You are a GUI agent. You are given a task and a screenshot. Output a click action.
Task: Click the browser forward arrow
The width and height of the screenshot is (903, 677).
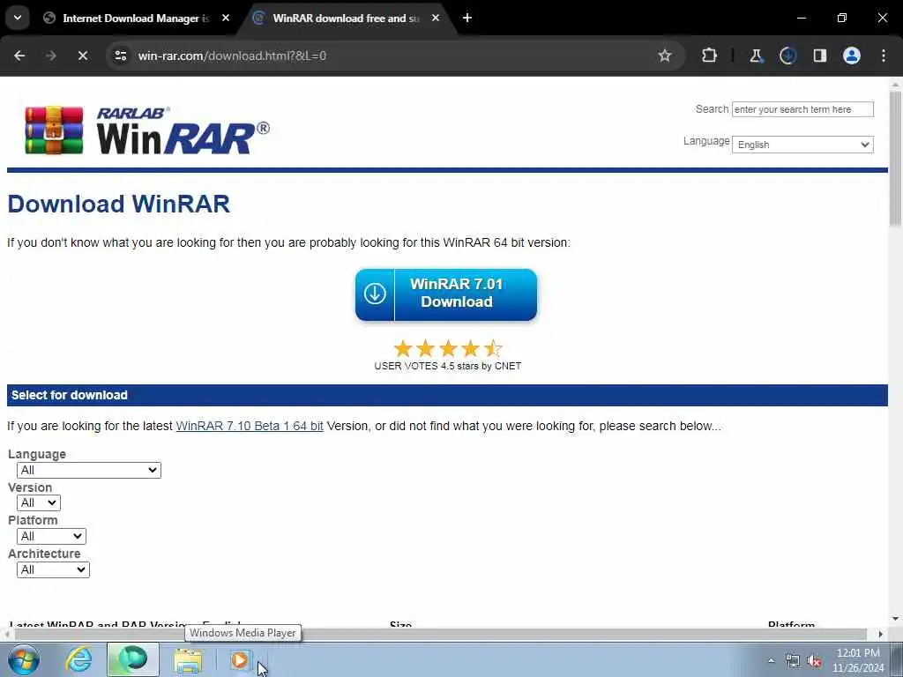click(x=50, y=56)
